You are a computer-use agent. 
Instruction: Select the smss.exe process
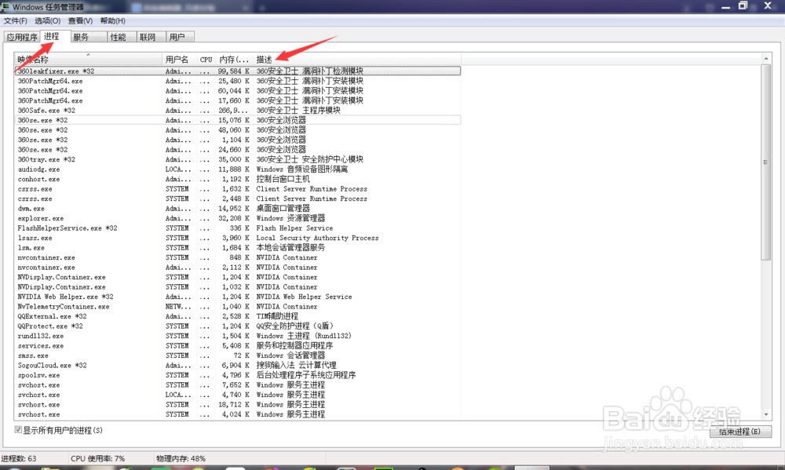point(238,355)
